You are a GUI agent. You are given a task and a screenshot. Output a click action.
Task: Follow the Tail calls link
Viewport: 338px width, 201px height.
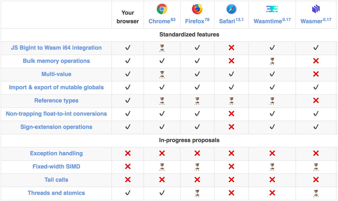pyautogui.click(x=56, y=180)
